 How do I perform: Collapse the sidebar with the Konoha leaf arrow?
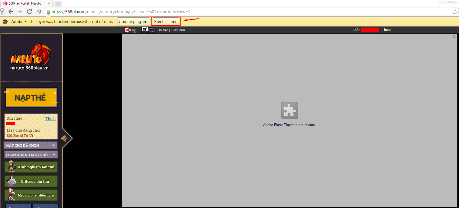click(x=64, y=138)
